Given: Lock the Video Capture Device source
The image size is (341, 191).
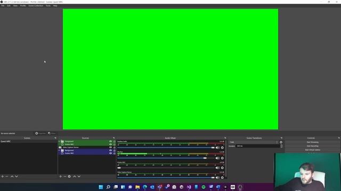Looking at the screenshot, I should pos(115,147).
